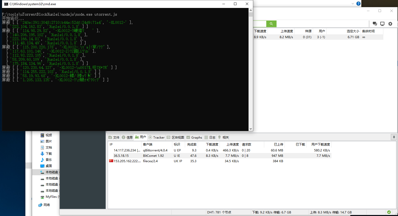Click the cmd.exe title bar icon
This screenshot has width=398, height=216.
point(6,4)
